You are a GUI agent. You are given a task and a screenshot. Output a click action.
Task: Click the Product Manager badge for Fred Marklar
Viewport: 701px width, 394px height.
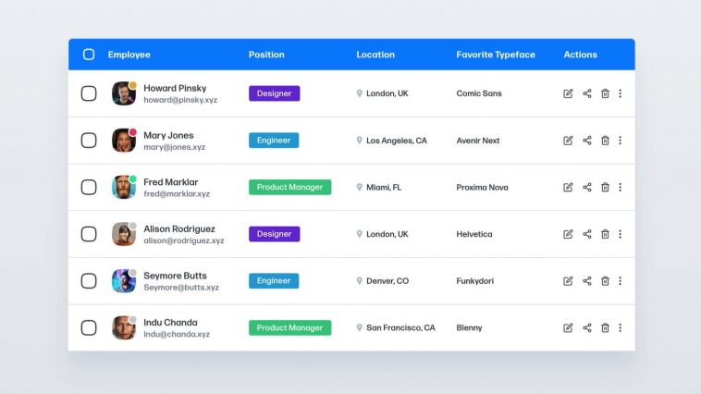(289, 187)
